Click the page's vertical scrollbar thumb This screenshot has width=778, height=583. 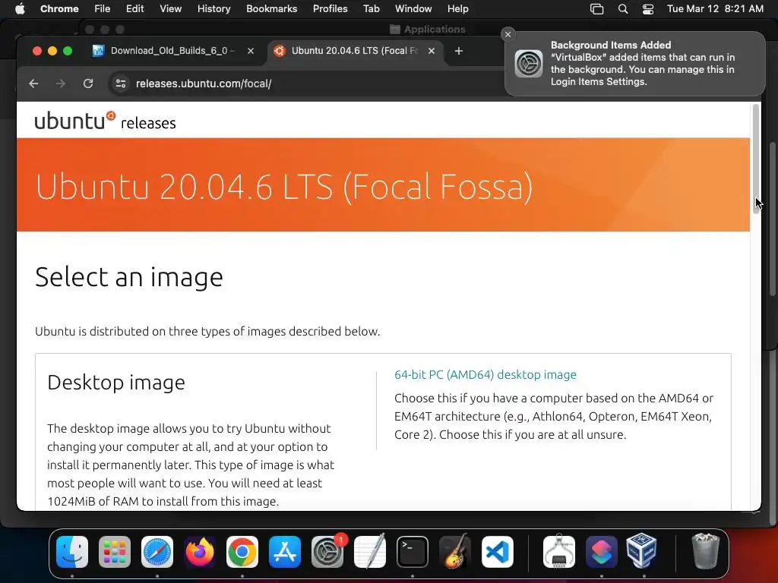click(x=756, y=159)
